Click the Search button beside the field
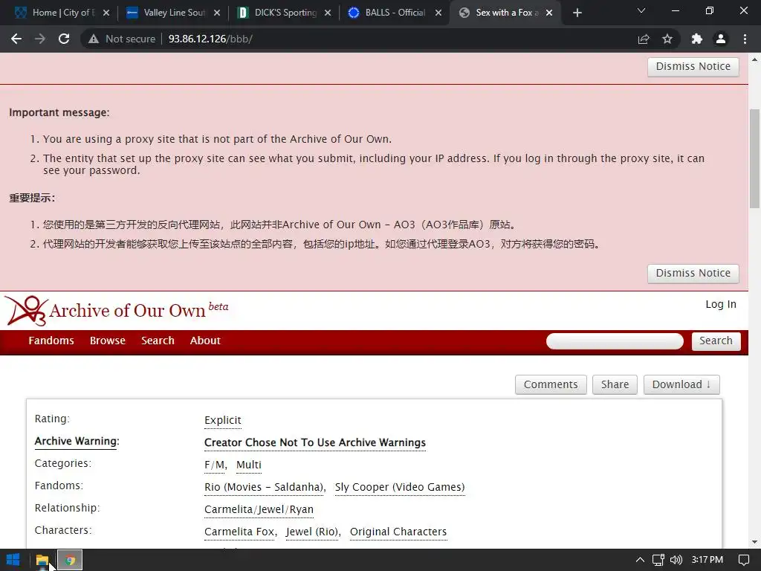Screen dimensions: 761x571 click(x=716, y=341)
